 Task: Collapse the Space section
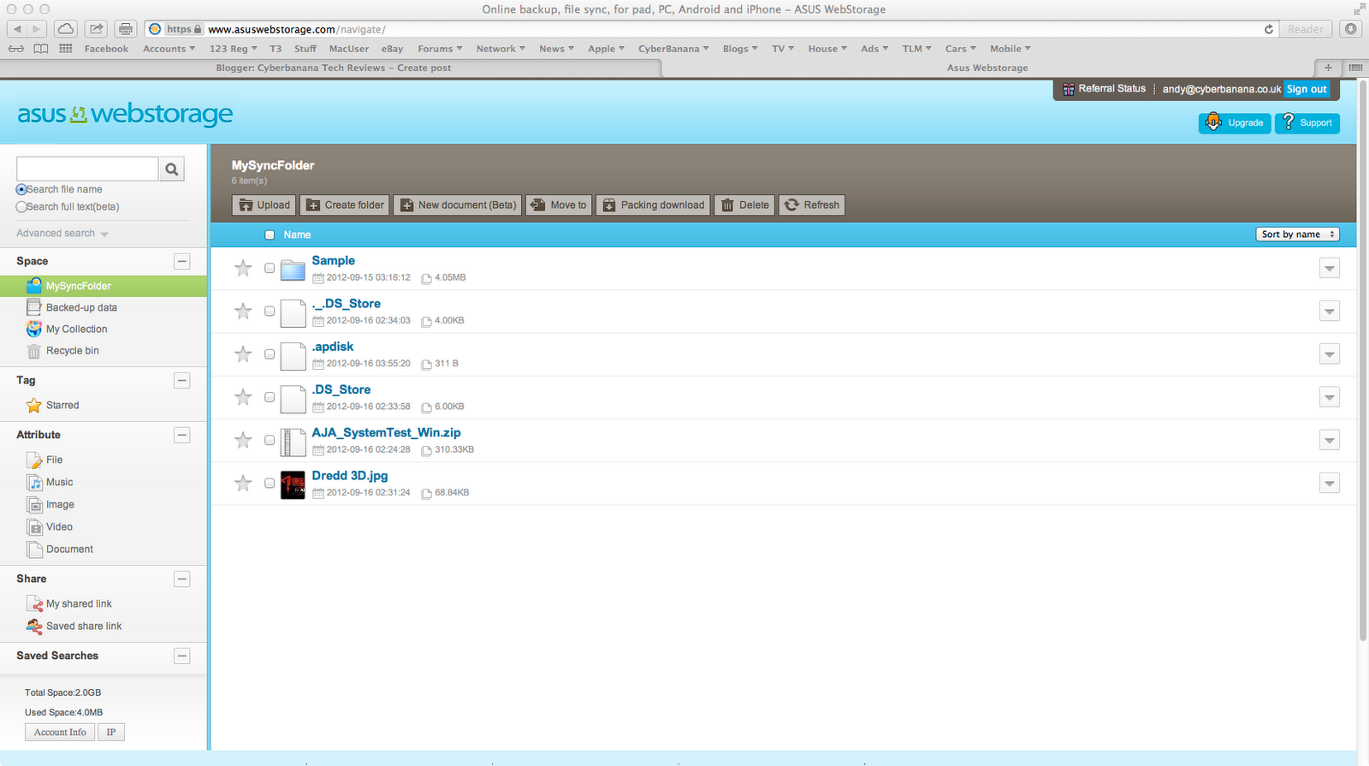pyautogui.click(x=181, y=261)
